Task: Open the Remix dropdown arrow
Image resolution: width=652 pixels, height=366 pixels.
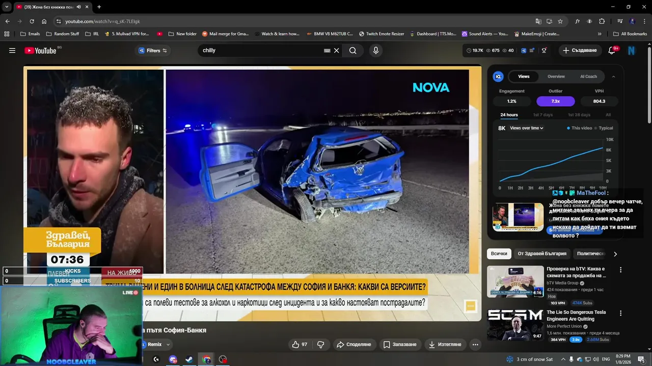Action: (x=168, y=345)
